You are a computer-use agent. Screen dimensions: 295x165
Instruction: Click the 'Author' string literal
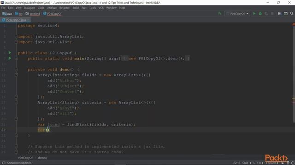(67, 81)
